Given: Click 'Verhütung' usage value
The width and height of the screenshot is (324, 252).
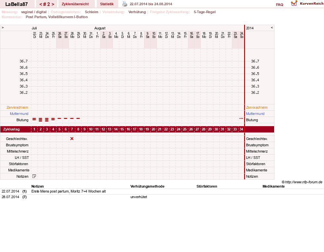Looking at the screenshot, I should 137,12.
